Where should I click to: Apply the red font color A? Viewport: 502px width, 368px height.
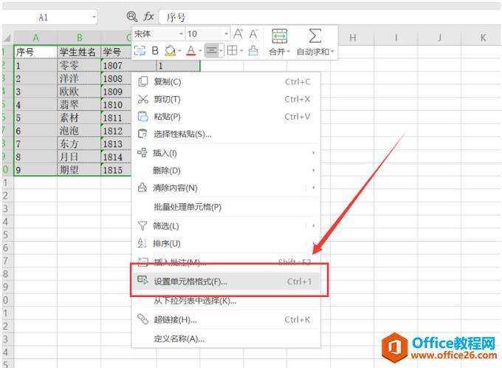[x=191, y=50]
